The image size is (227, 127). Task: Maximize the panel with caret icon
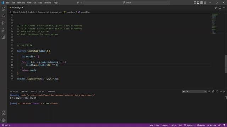221,91
